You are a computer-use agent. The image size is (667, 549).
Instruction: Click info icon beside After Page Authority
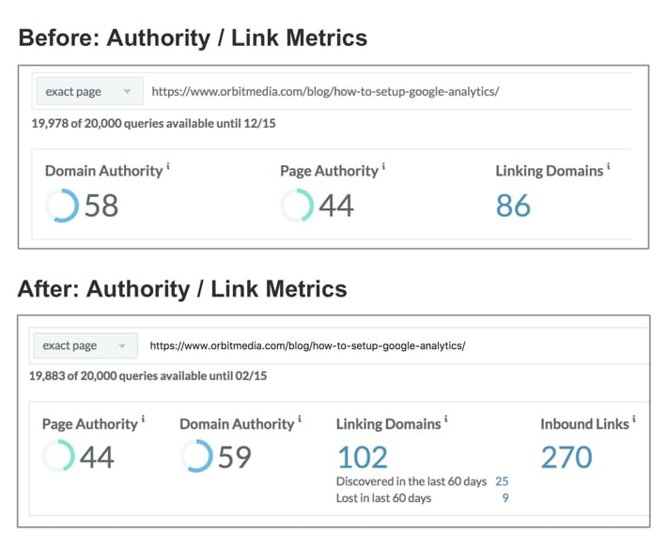(x=143, y=419)
